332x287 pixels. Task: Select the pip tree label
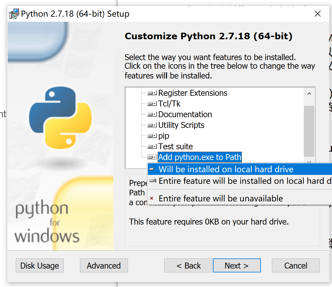click(164, 136)
